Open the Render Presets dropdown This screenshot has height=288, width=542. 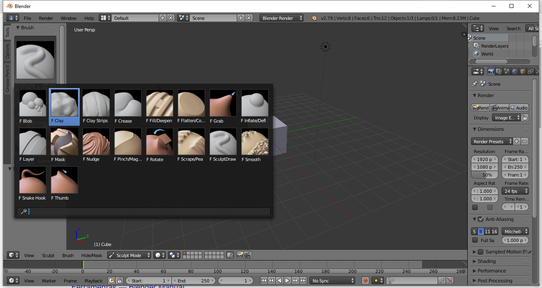click(491, 142)
